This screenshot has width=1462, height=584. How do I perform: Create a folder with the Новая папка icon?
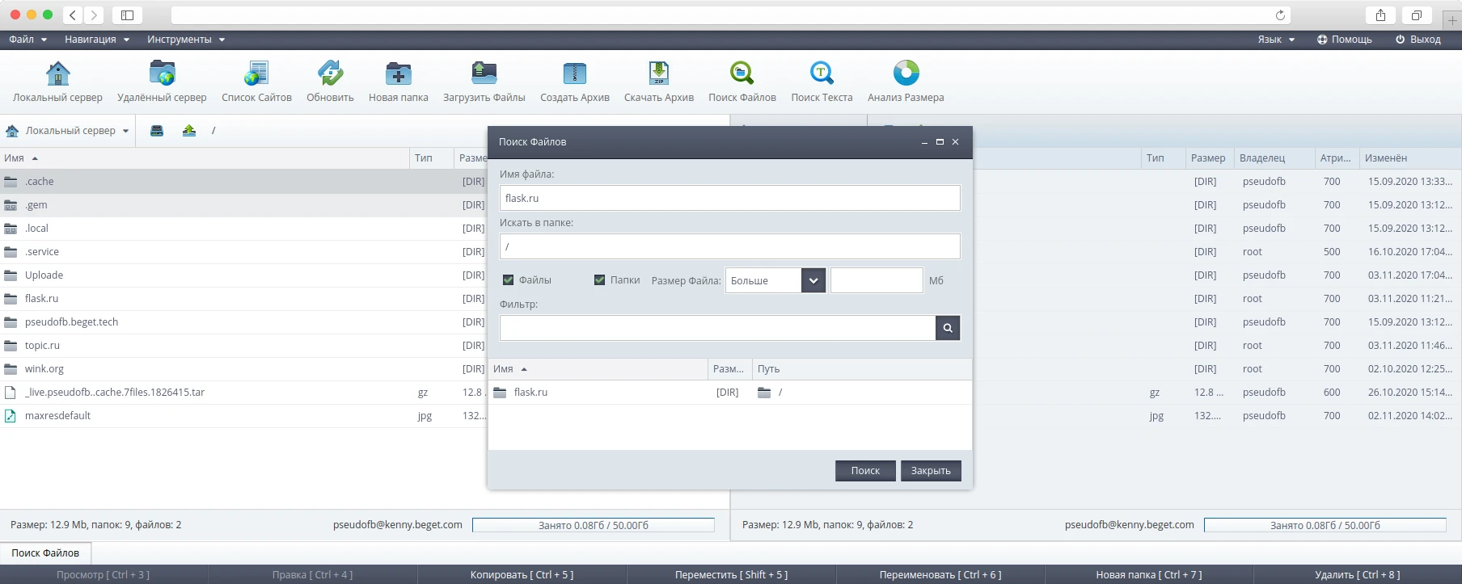[398, 74]
